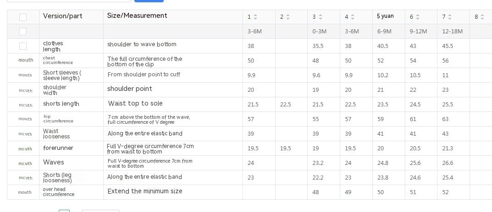
Task: Click the Version/part column header
Action: pos(63,16)
